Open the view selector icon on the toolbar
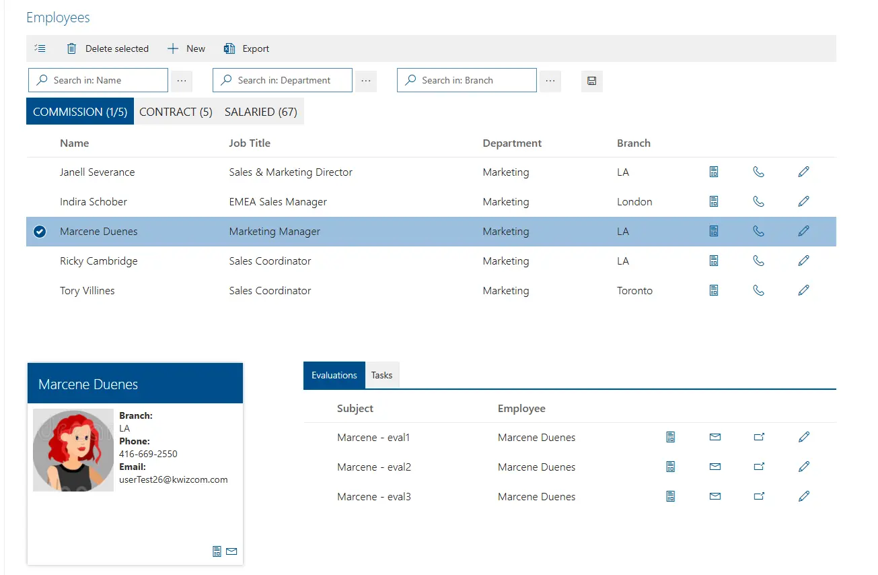This screenshot has width=878, height=575. [x=40, y=48]
